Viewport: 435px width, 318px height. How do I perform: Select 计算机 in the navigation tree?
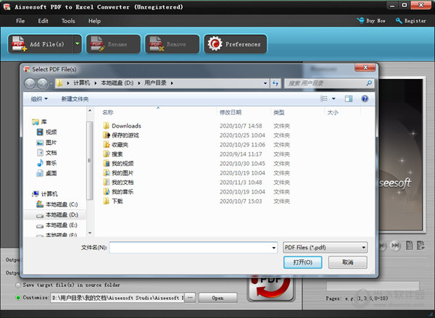tap(45, 194)
